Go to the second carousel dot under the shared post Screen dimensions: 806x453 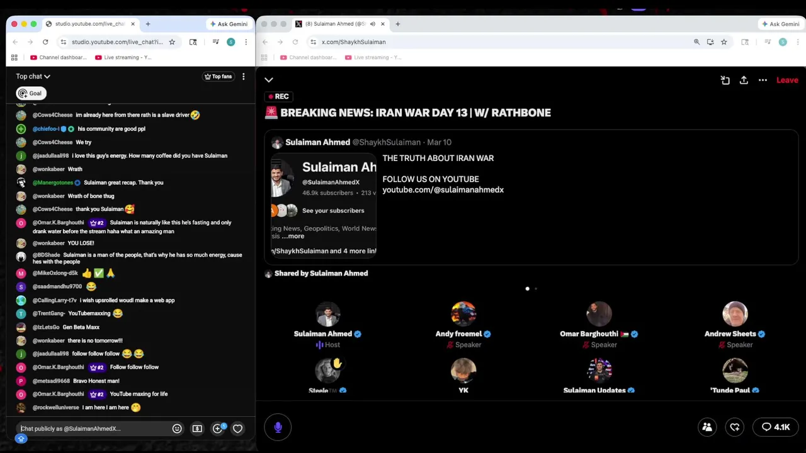(536, 289)
